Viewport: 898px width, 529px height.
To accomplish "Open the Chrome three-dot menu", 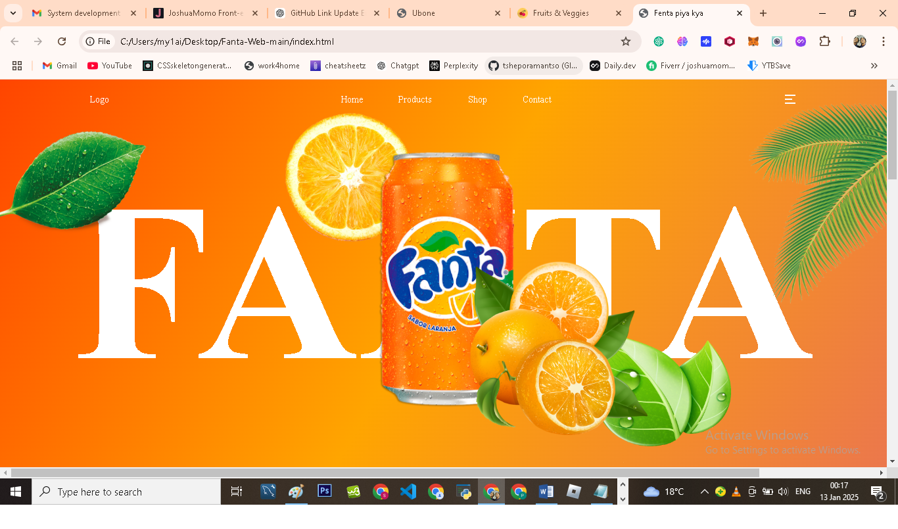I will tap(883, 41).
